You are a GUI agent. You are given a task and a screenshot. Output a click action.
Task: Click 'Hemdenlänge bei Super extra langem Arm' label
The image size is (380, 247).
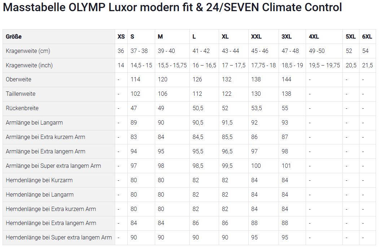pyautogui.click(x=59, y=238)
